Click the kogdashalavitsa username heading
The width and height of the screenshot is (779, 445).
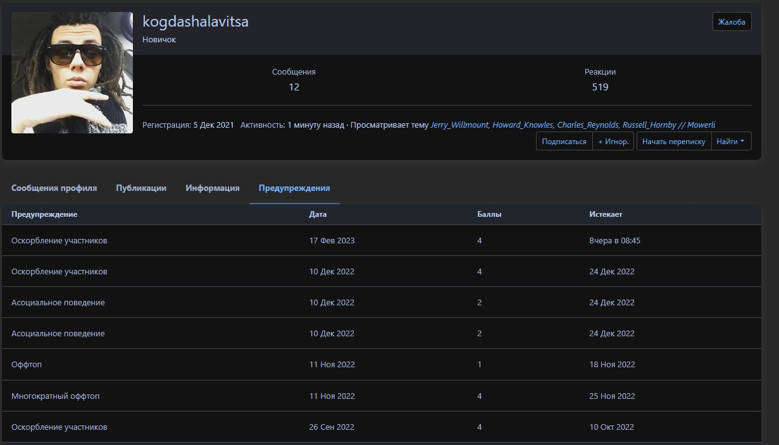[x=196, y=21]
